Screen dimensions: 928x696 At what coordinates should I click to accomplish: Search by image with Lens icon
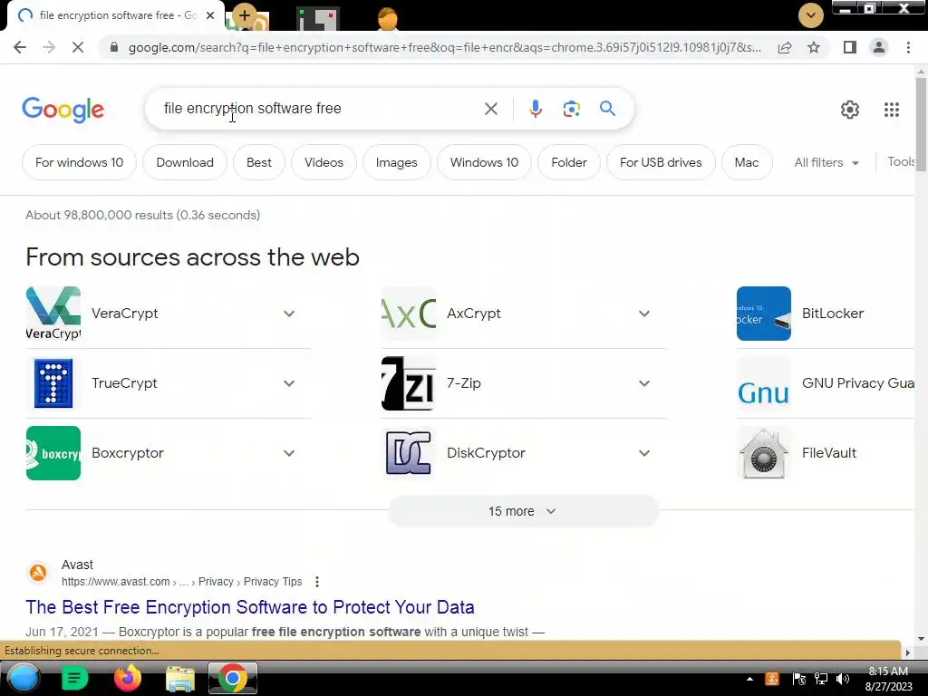click(571, 109)
